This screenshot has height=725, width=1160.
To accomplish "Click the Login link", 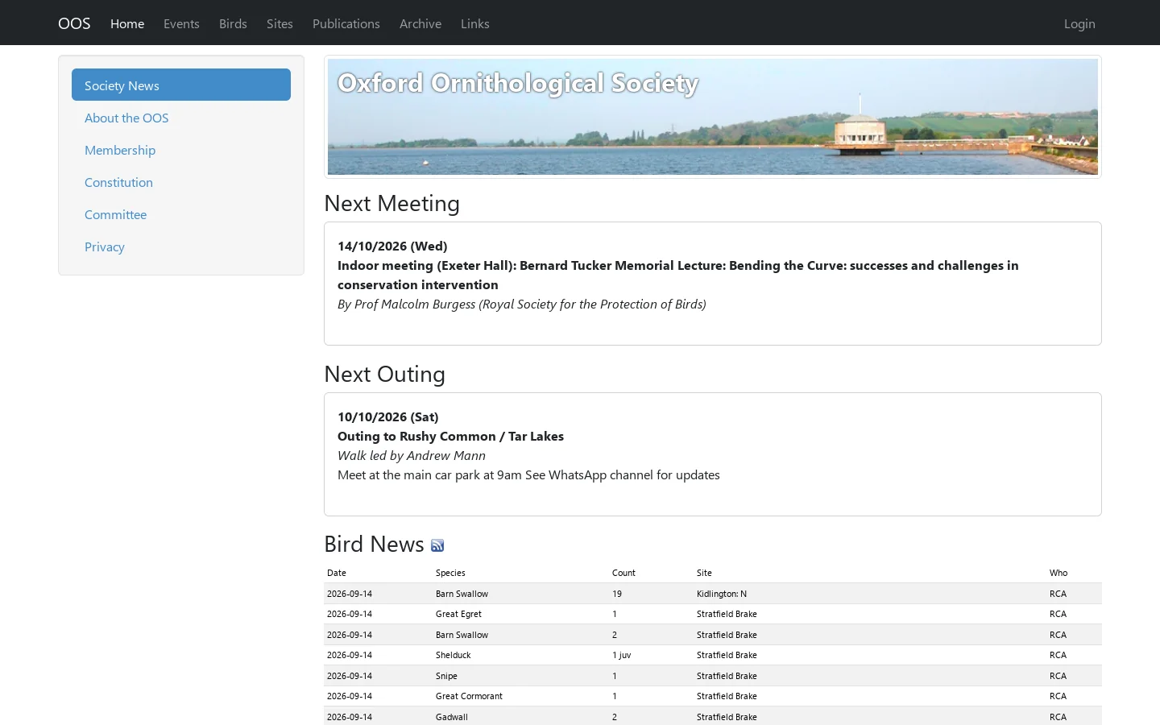I will tap(1079, 23).
